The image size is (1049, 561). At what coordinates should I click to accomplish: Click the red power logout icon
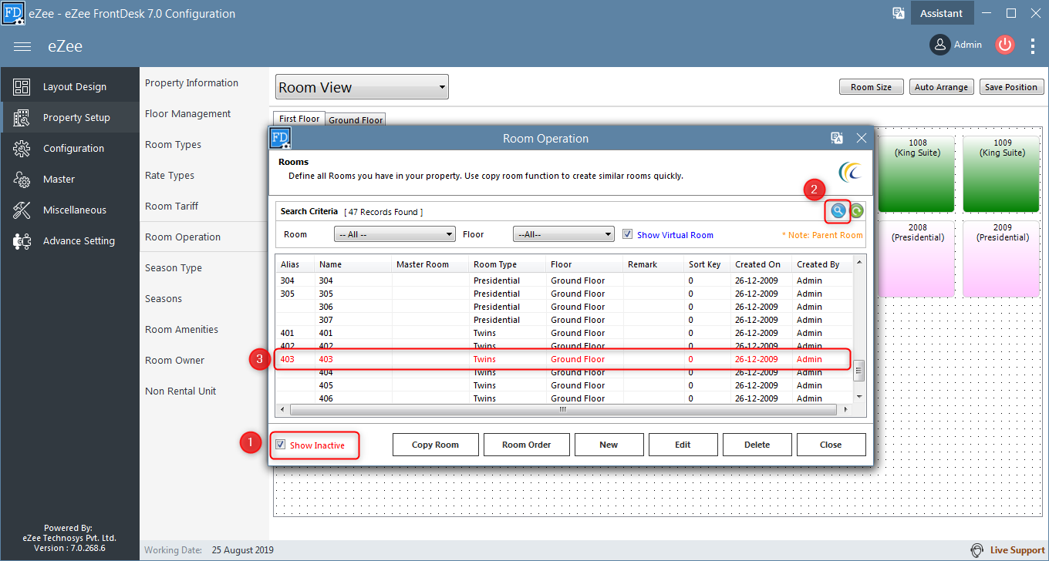click(1004, 45)
